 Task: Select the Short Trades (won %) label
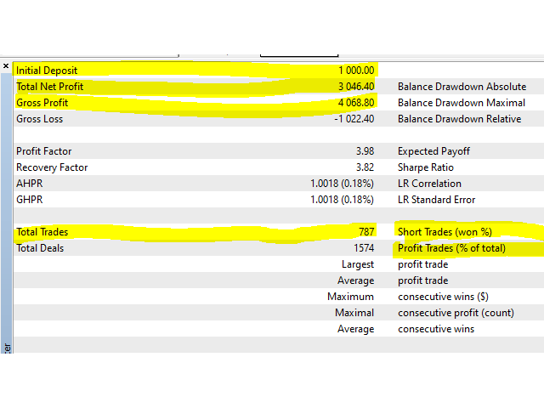coord(445,232)
